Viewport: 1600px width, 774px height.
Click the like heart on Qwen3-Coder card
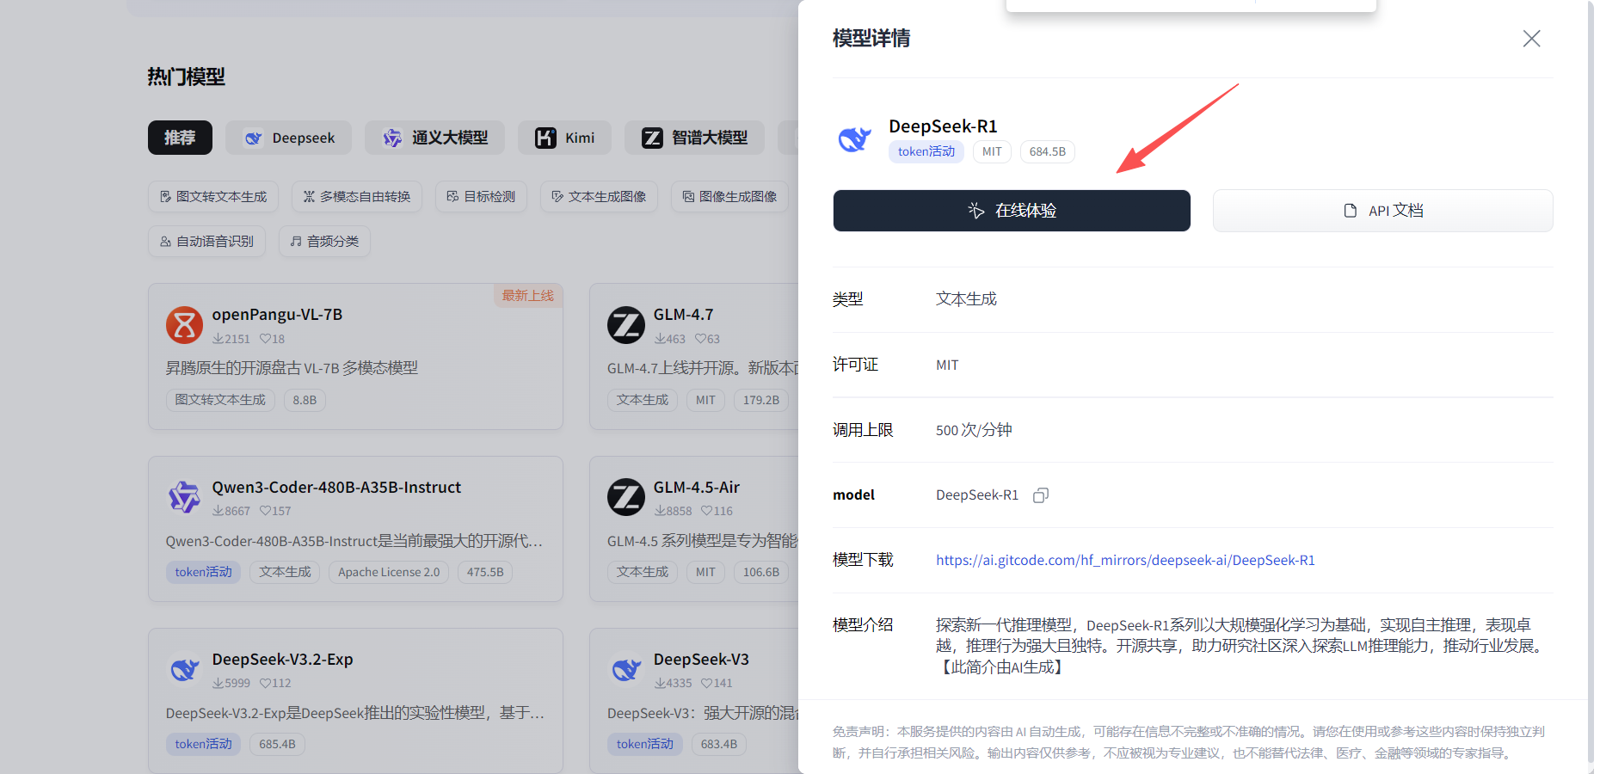click(265, 511)
